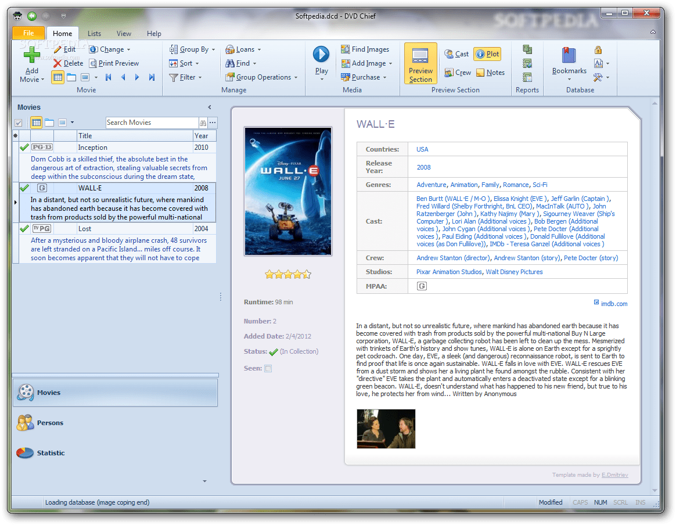Open the File menu
The image size is (676, 525).
pyautogui.click(x=28, y=33)
